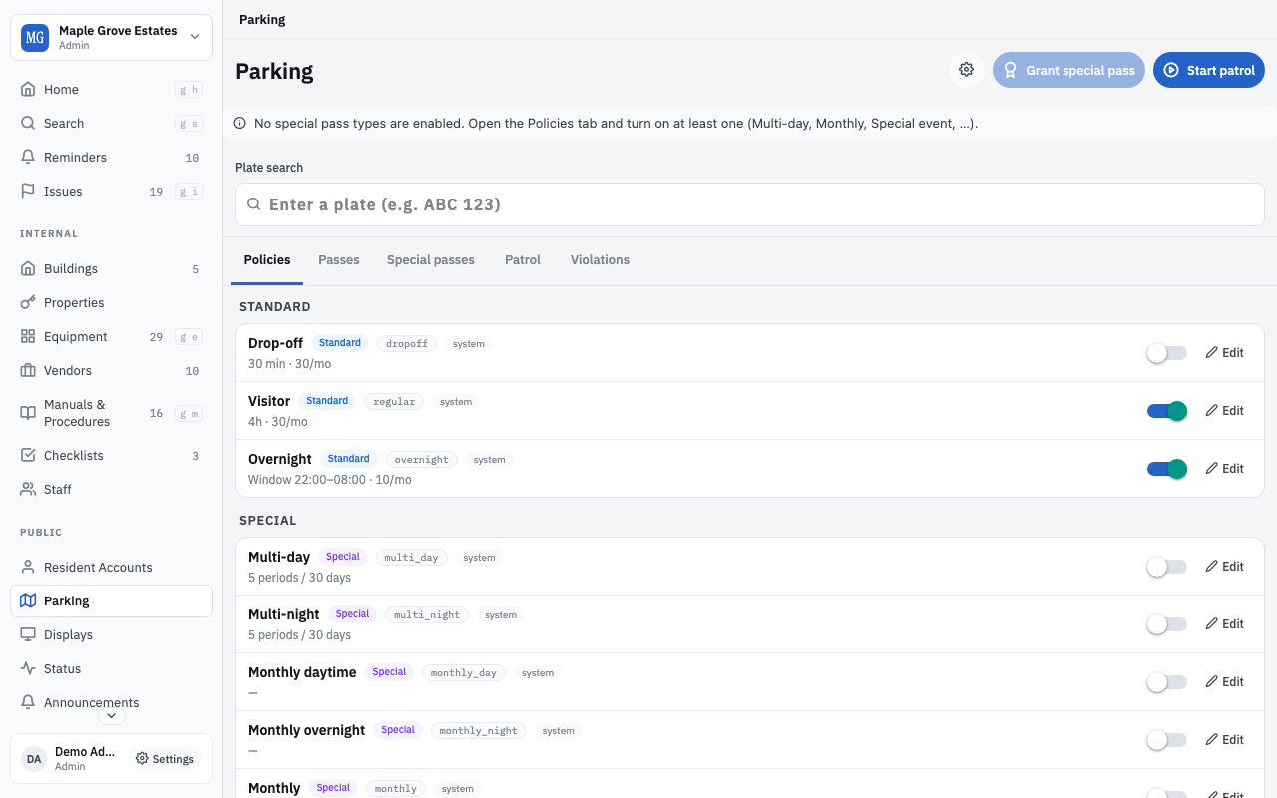Expand sidebar with down chevron button

(x=111, y=715)
